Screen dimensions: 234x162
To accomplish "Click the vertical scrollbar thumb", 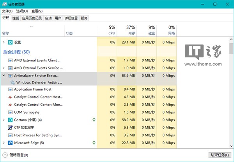I will tap(231, 48).
